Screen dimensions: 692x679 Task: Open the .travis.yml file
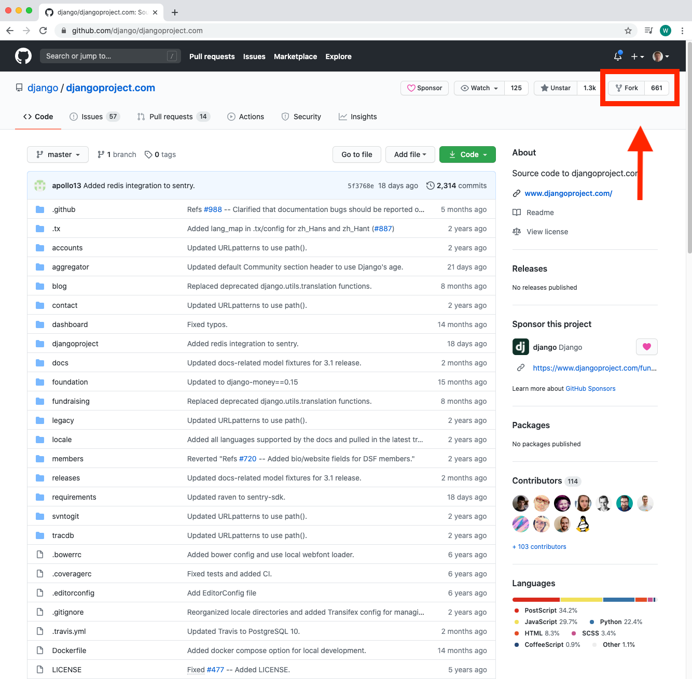[69, 631]
